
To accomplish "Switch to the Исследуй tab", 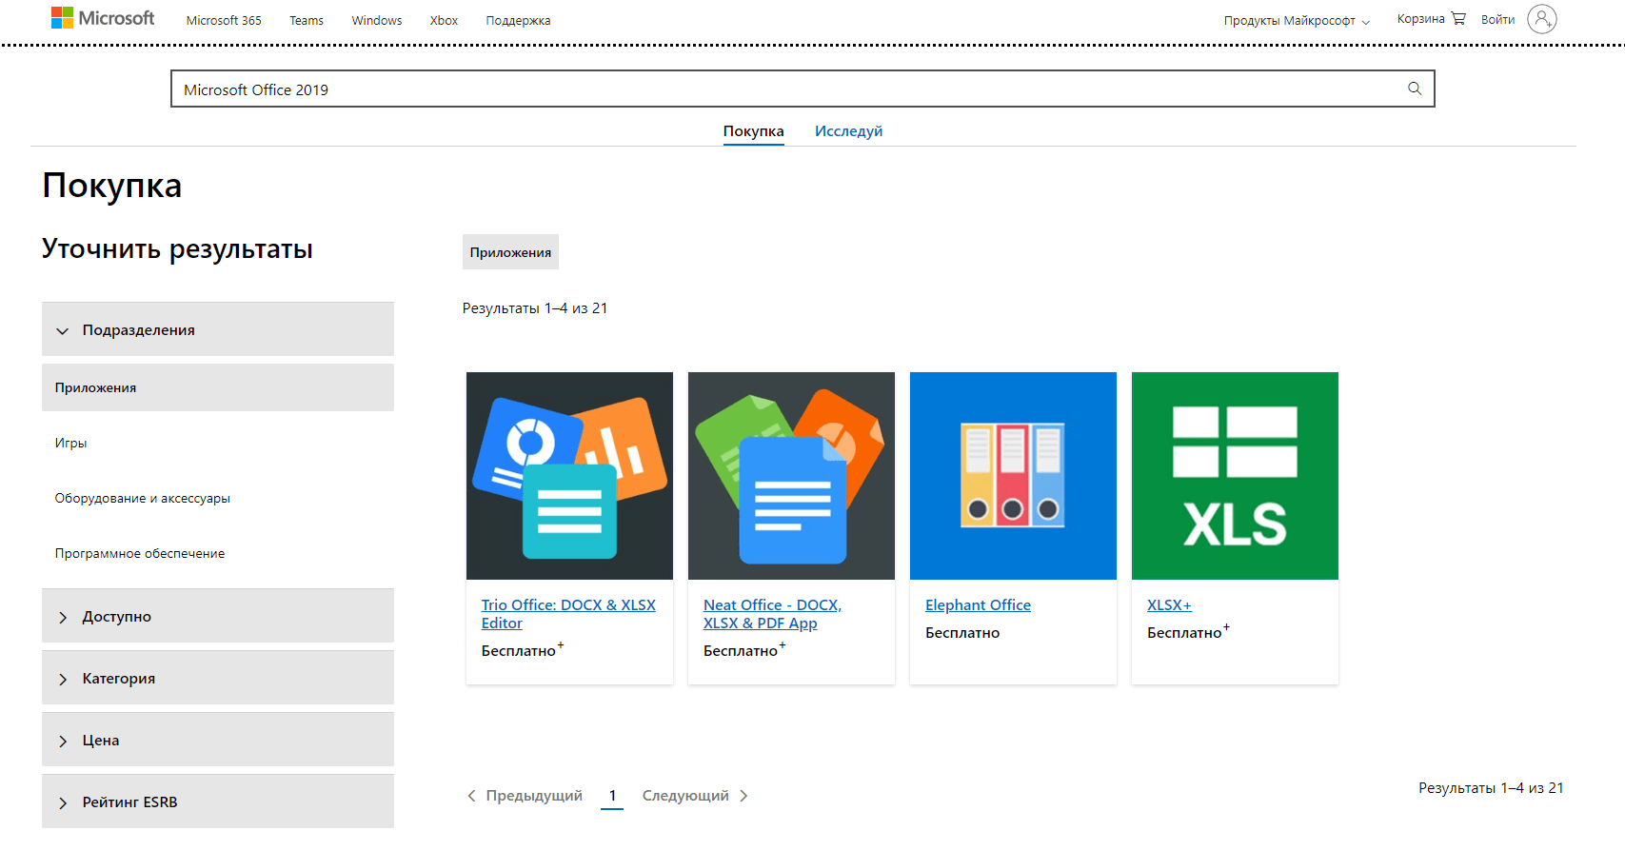I will (848, 131).
